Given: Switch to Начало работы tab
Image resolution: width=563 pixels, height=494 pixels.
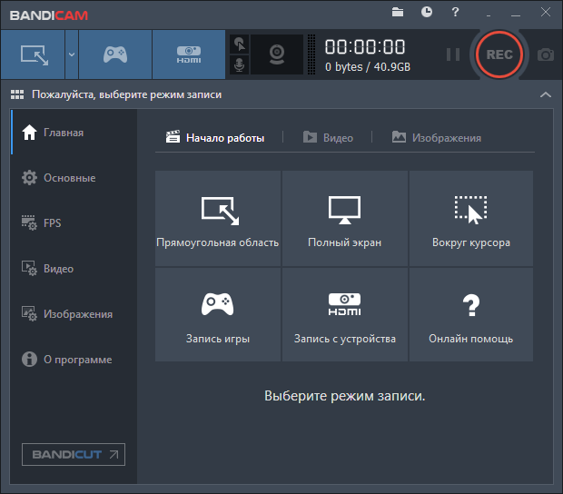Looking at the screenshot, I should [215, 137].
